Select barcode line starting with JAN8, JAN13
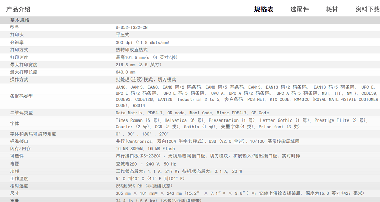This screenshot has width=380, height=202. click(246, 87)
